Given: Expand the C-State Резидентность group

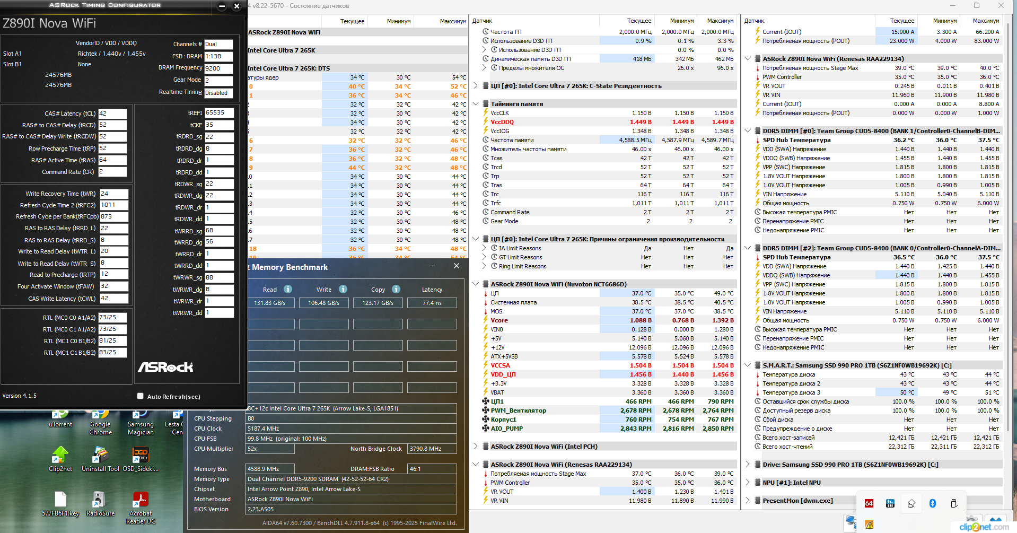Looking at the screenshot, I should (x=476, y=86).
